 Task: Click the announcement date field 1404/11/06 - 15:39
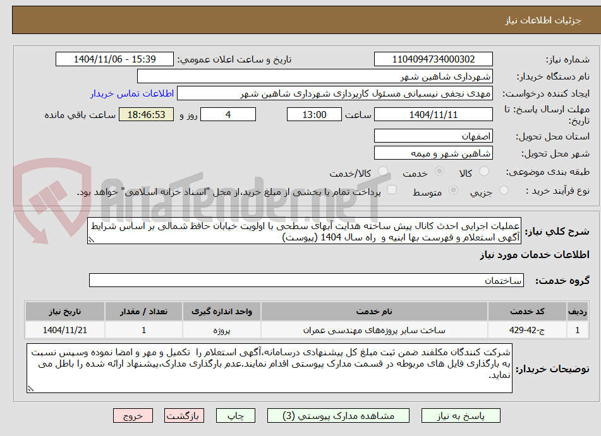[x=114, y=59]
